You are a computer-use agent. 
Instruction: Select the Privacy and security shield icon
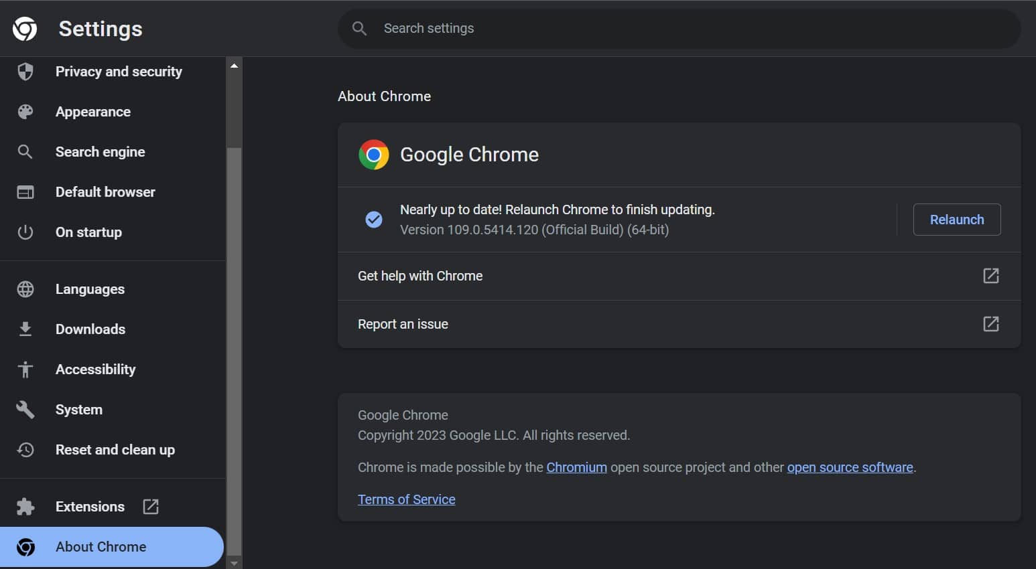click(25, 72)
